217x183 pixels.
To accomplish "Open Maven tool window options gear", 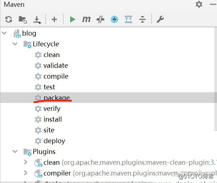I will point(199,4).
